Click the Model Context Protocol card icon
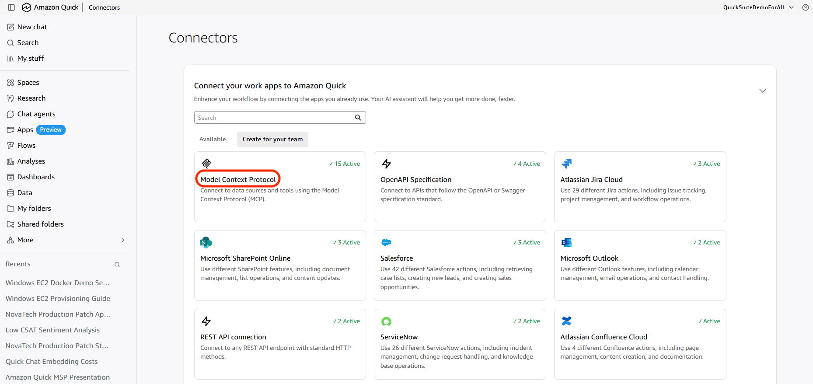The width and height of the screenshot is (813, 384). (x=206, y=164)
